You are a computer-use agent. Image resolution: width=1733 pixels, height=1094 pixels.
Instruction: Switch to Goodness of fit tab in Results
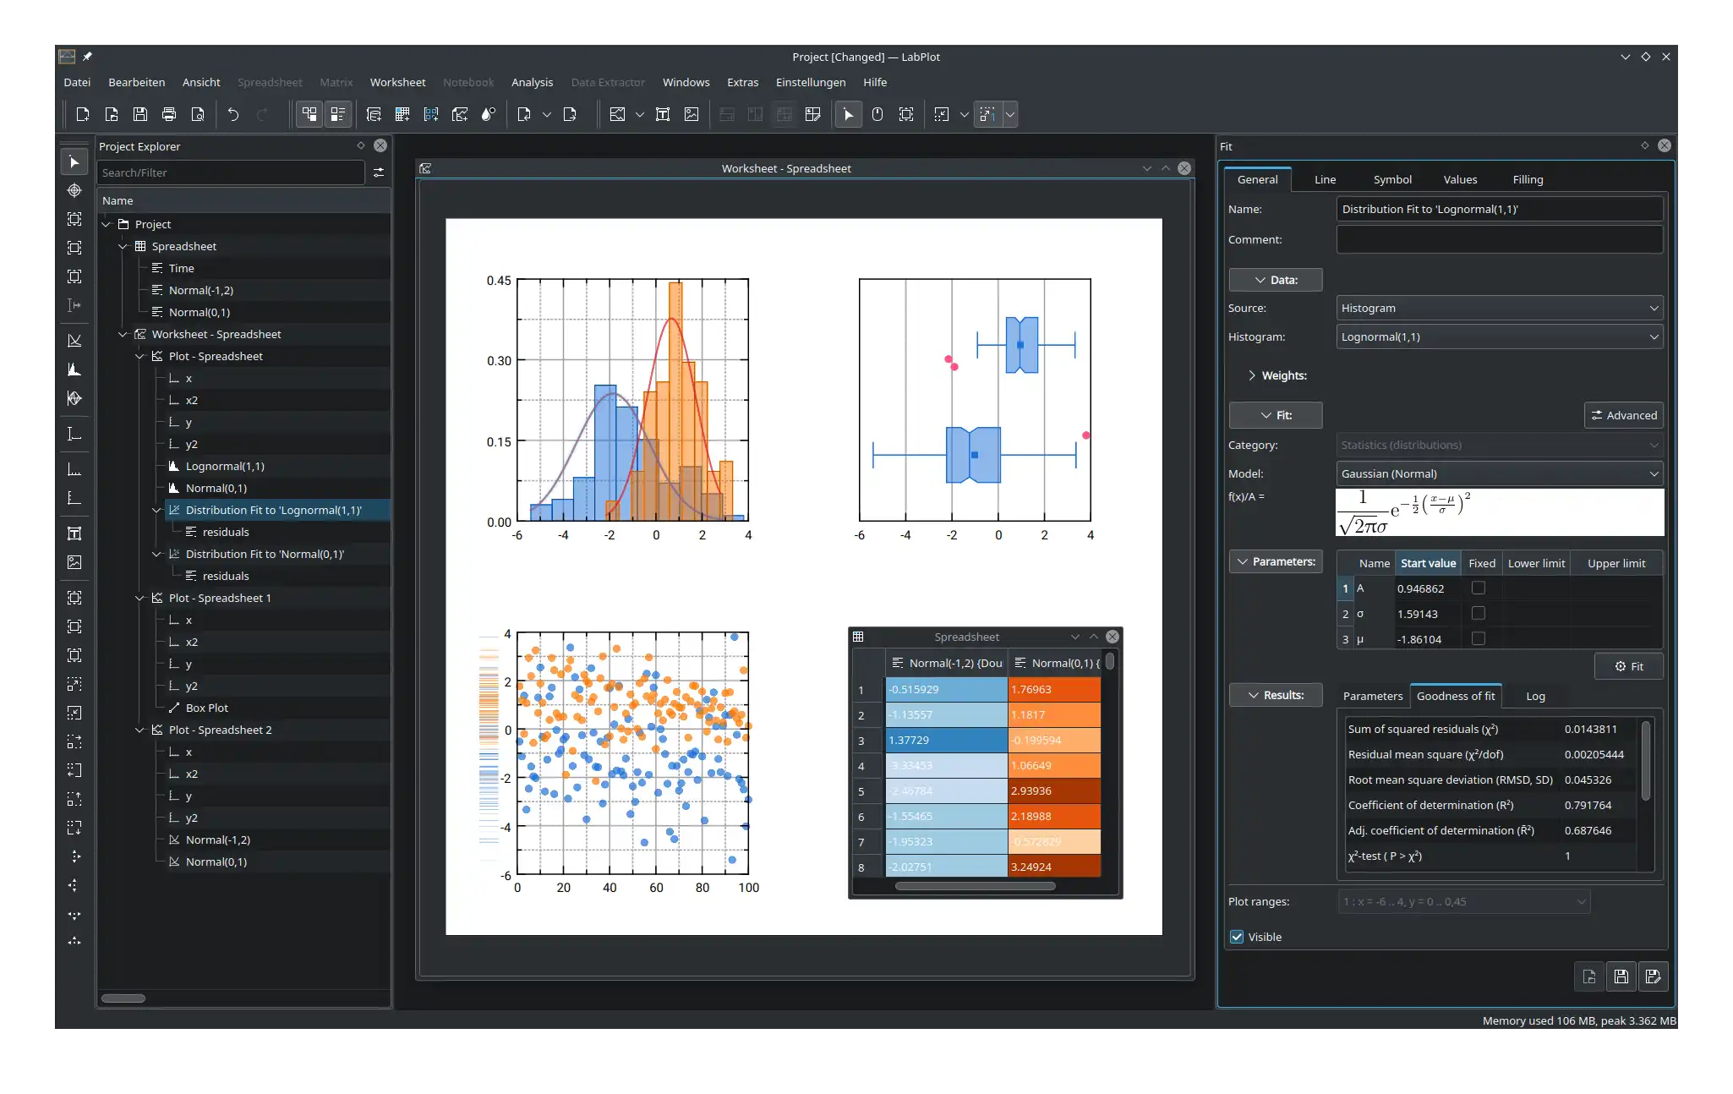pyautogui.click(x=1457, y=696)
